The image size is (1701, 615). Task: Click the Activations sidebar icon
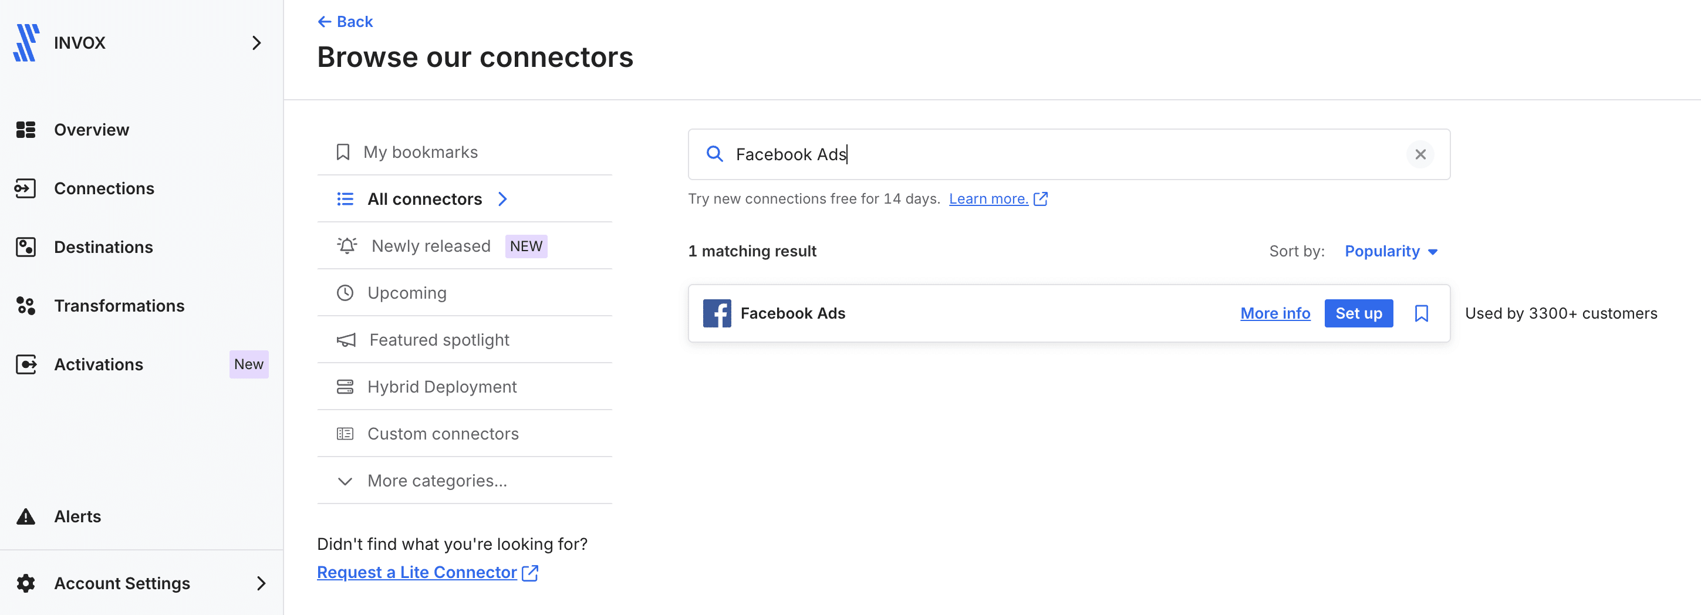point(26,364)
